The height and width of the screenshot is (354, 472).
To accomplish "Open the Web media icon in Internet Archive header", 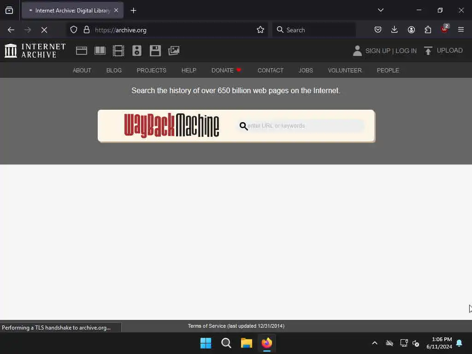I will click(81, 51).
